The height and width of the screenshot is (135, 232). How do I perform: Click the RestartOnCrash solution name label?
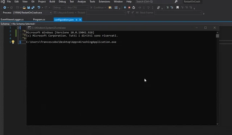(x=192, y=1)
